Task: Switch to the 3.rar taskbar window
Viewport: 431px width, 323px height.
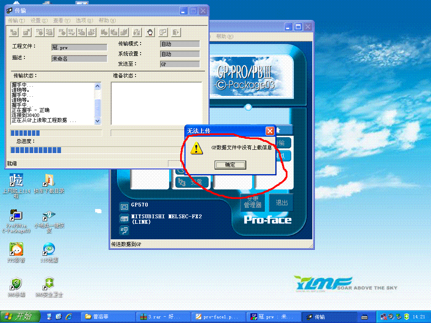Action: pos(164,317)
